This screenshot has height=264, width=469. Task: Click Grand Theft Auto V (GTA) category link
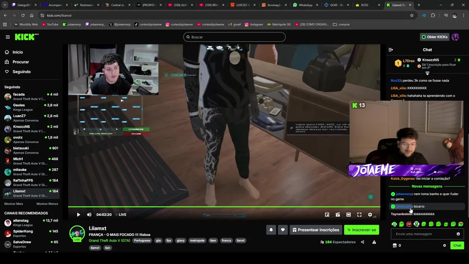pos(109,241)
